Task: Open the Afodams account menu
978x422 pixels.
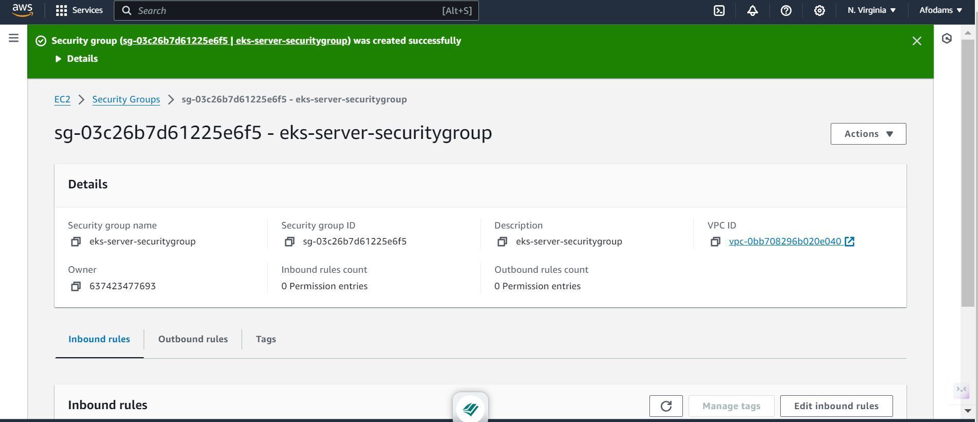Action: point(940,10)
